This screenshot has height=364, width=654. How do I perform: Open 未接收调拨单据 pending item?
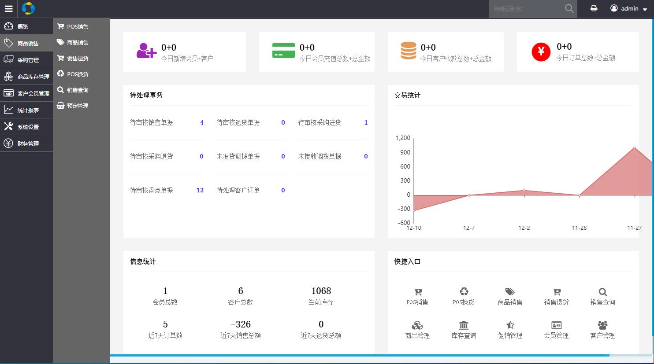point(333,157)
